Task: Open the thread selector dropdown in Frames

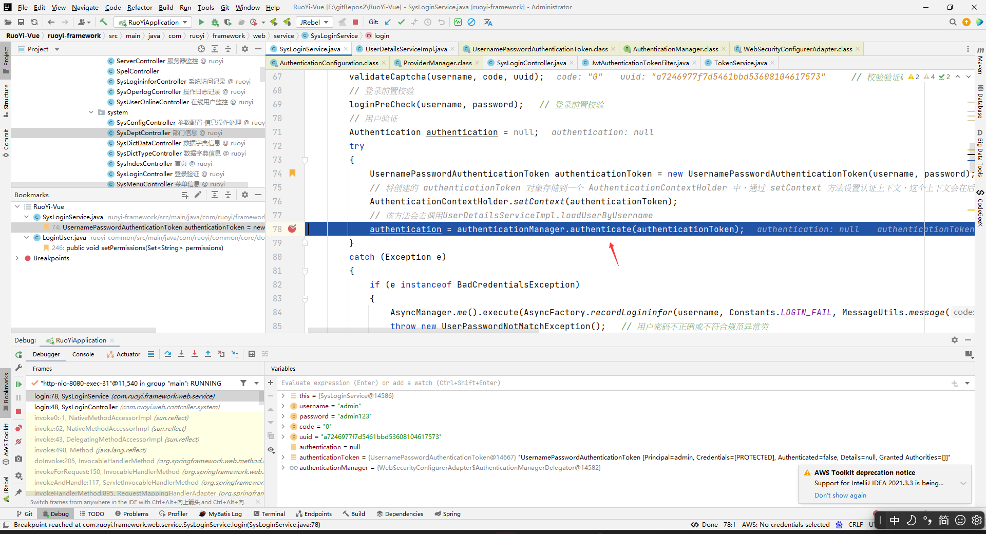Action: (256, 383)
